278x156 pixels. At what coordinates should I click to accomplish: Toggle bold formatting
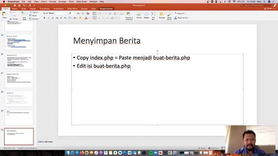coord(44,18)
